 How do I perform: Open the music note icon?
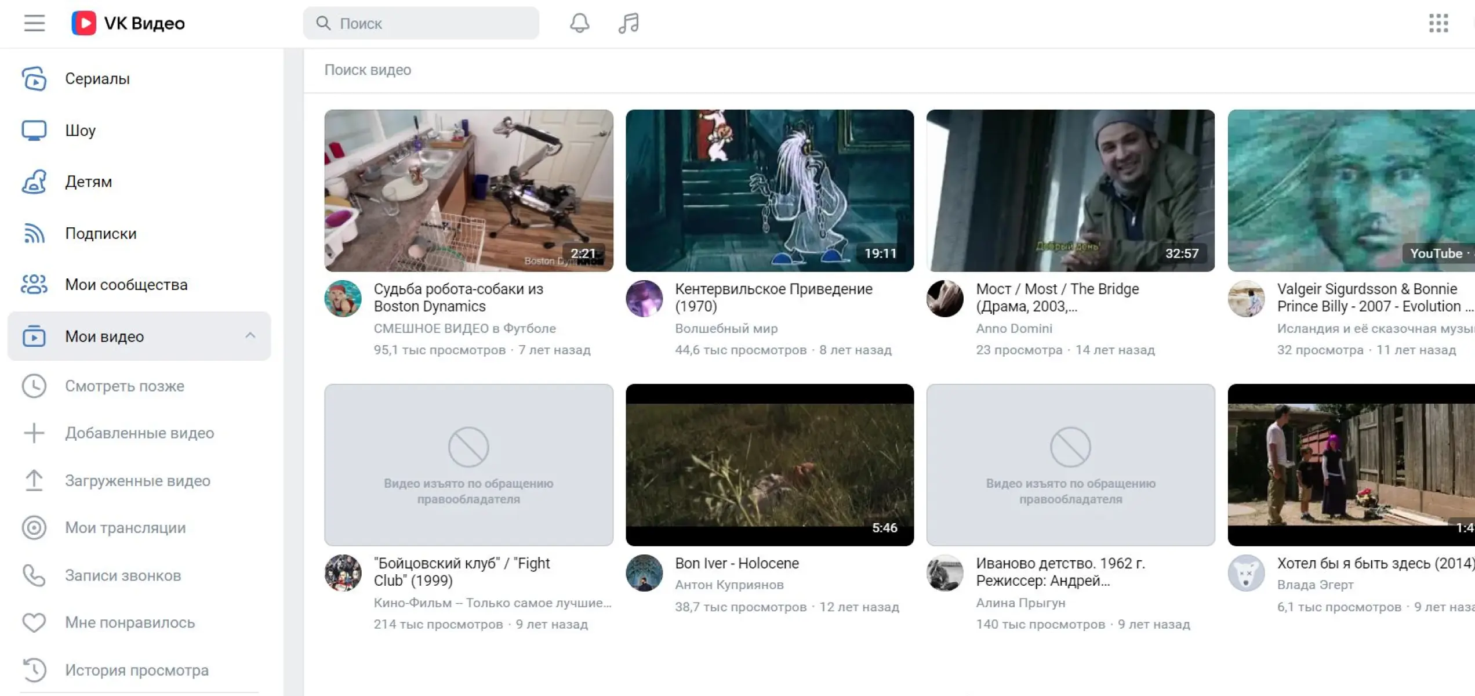click(x=628, y=23)
